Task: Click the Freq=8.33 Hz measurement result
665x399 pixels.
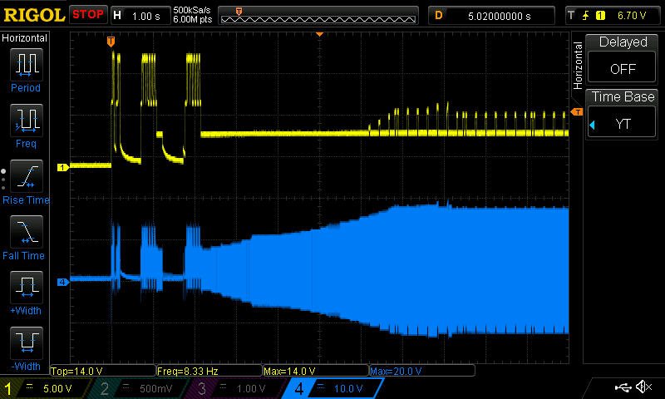Action: 188,371
